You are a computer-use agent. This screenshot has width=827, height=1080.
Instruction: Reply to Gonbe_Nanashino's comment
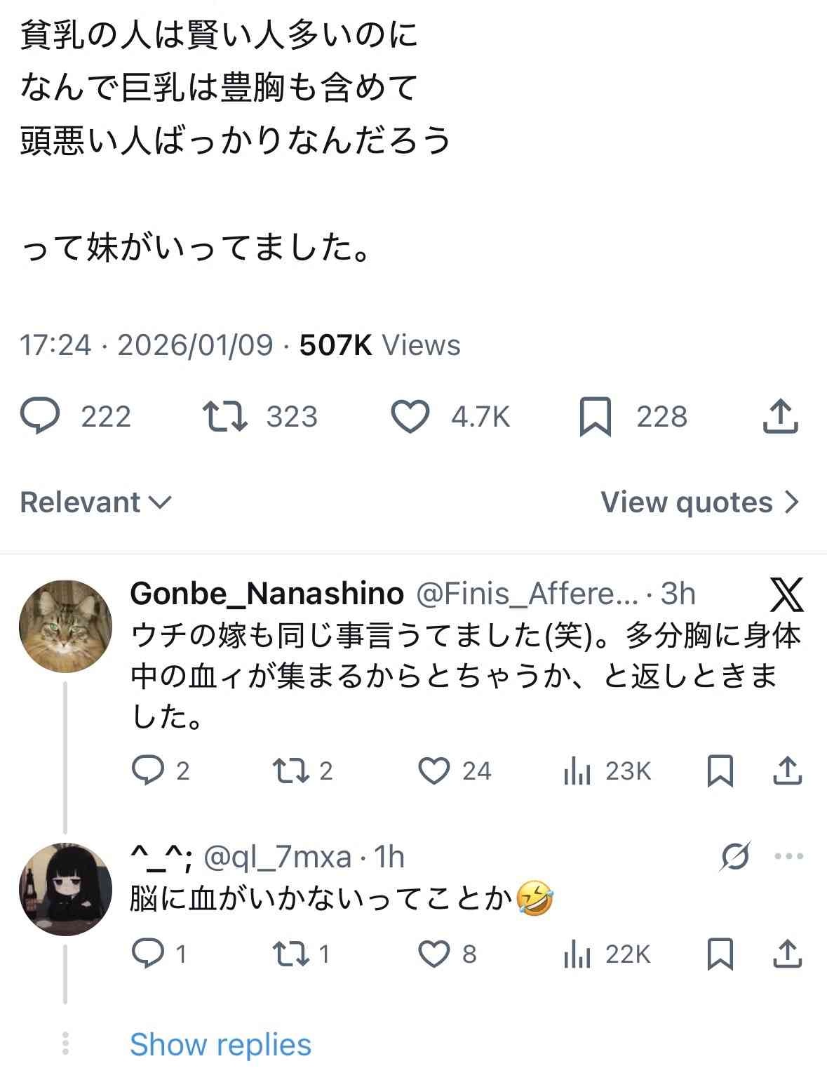(x=147, y=771)
